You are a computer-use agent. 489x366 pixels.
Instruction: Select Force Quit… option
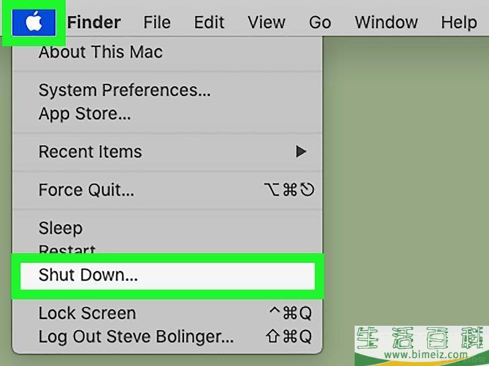[167, 190]
